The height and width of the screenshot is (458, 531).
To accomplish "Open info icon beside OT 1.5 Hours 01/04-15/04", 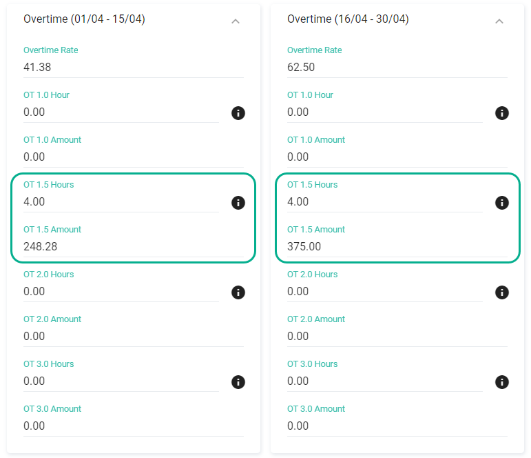I will [x=238, y=203].
